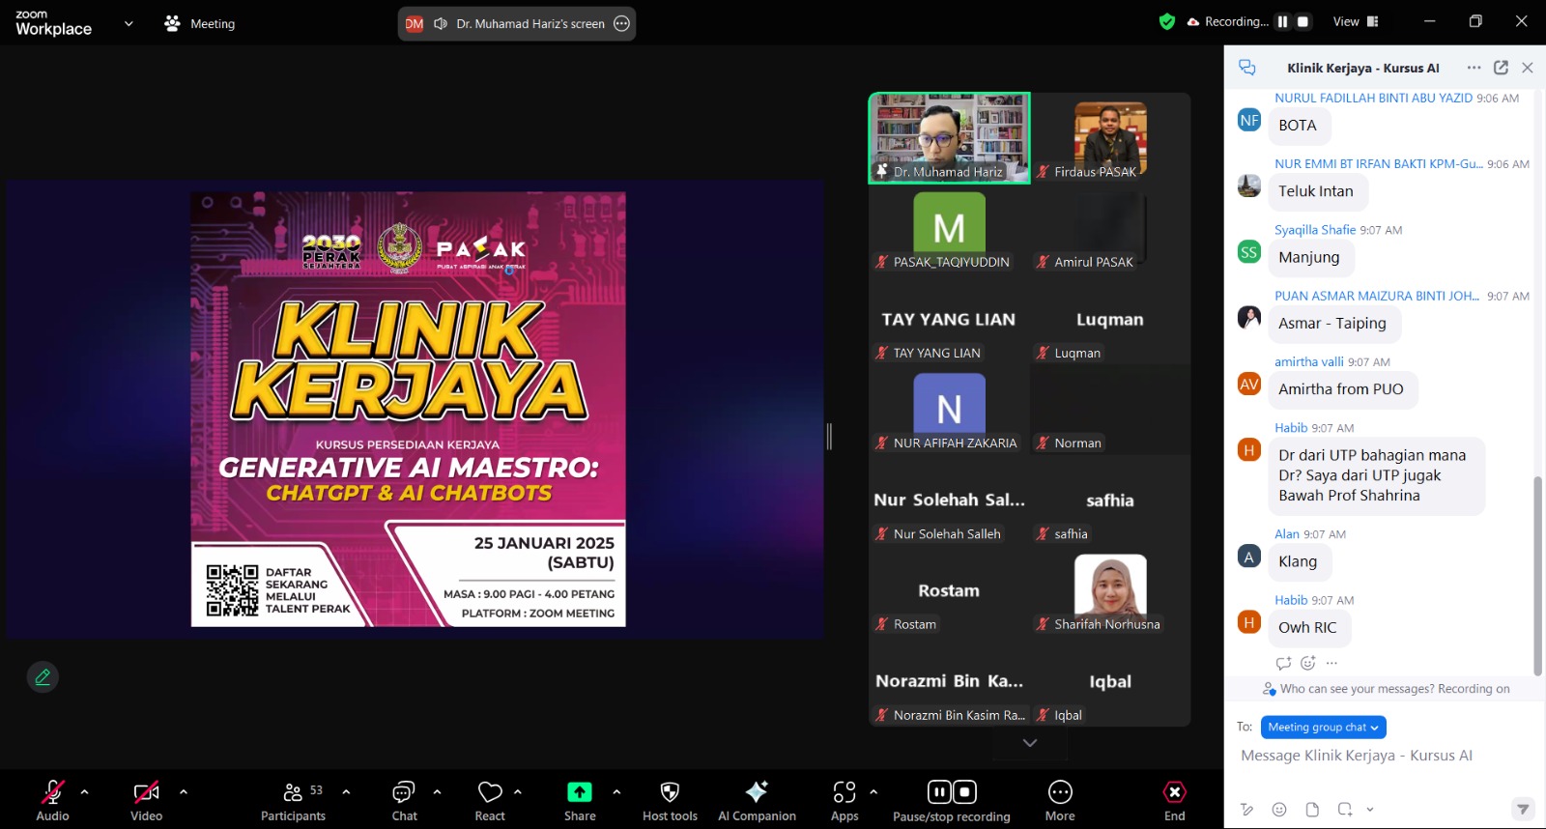Click the chat bubbles icon in chat header

click(1247, 68)
